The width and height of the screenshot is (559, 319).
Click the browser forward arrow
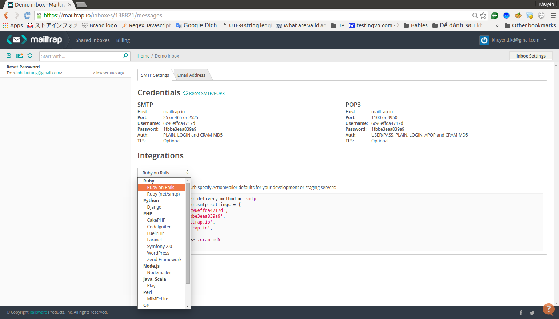click(x=17, y=15)
